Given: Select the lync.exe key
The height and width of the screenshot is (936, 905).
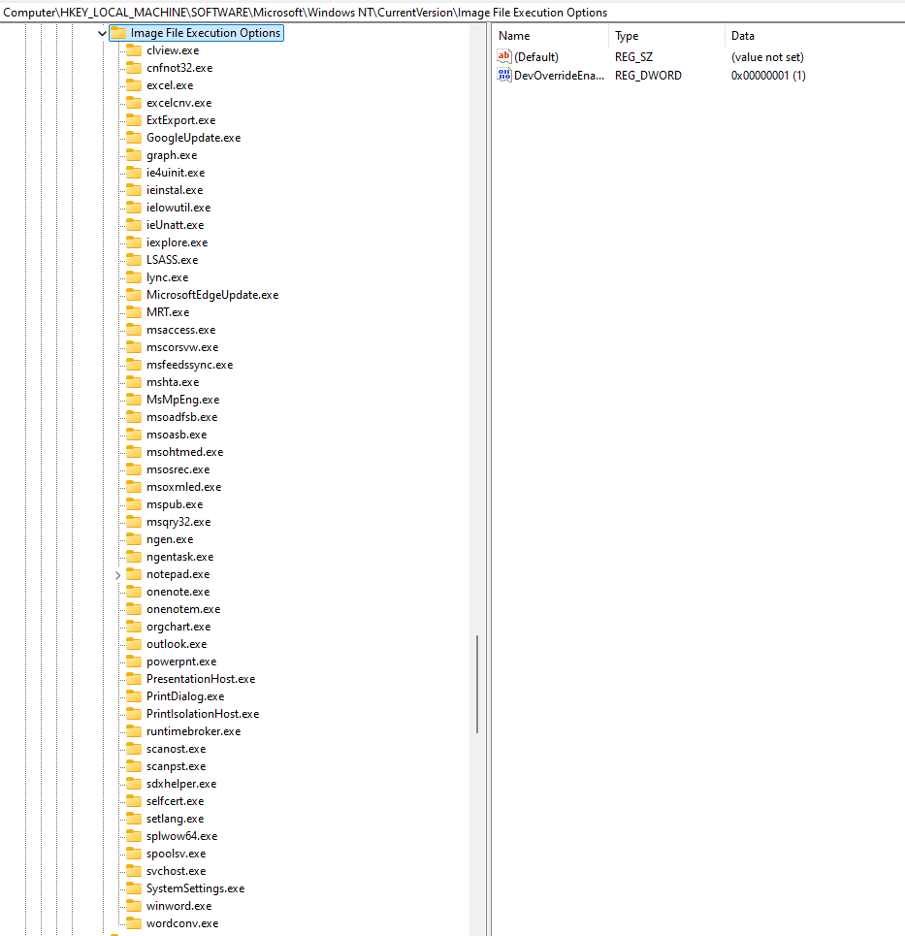Looking at the screenshot, I should pos(167,277).
